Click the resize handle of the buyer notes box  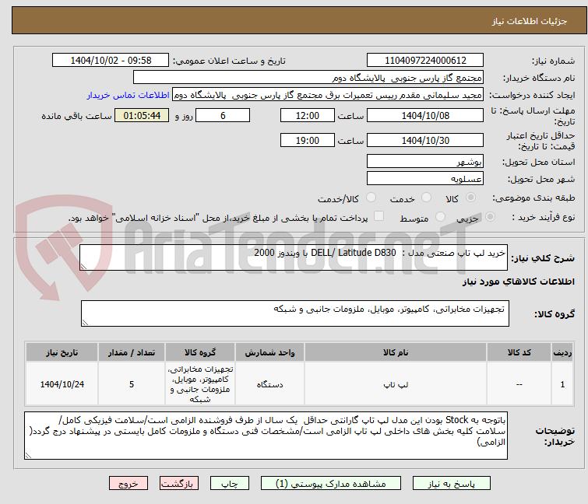coord(29,456)
